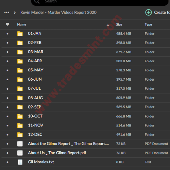
Task: Toggle favorite dot for 01-JAN row
Action: tap(7, 34)
